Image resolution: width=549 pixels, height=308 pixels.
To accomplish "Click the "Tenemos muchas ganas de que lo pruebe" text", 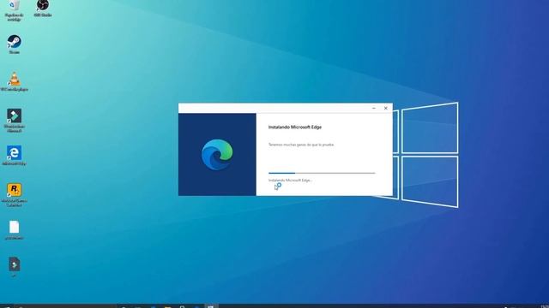I will 301,145.
